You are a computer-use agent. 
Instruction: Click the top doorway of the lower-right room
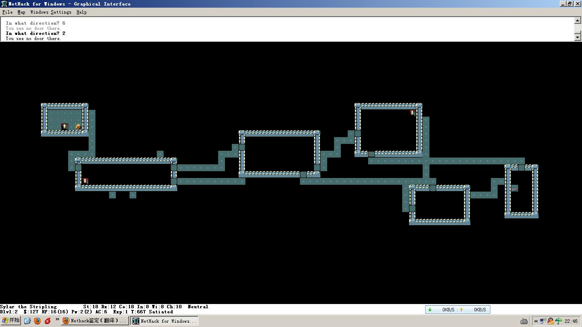[x=433, y=188]
